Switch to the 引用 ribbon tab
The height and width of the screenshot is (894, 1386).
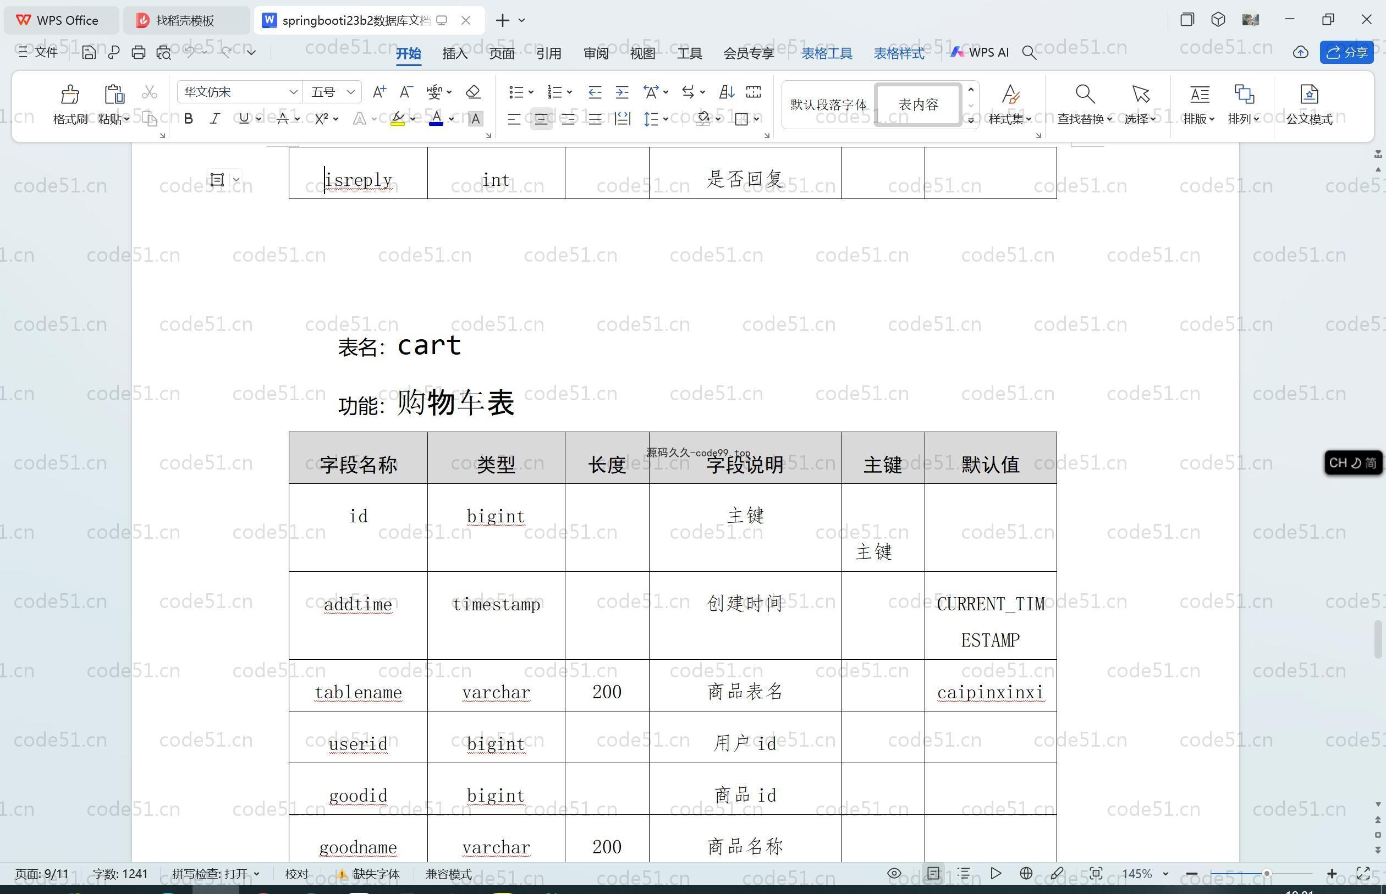click(549, 53)
